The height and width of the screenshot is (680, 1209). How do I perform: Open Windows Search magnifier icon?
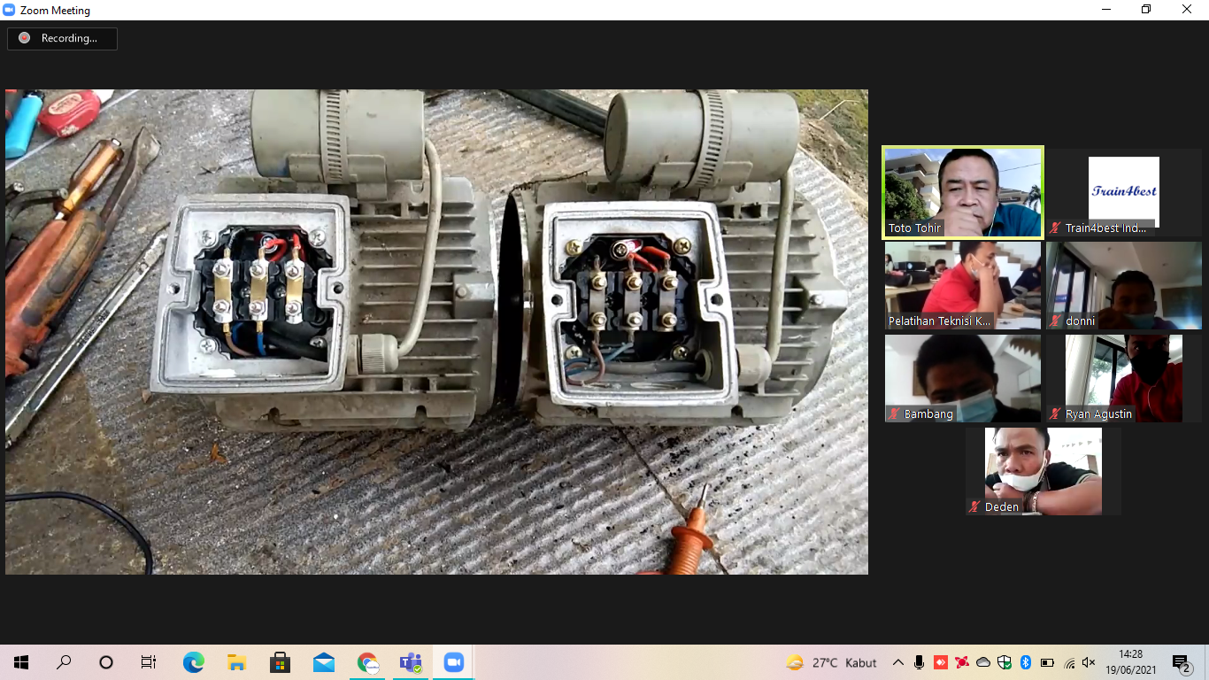(x=64, y=662)
